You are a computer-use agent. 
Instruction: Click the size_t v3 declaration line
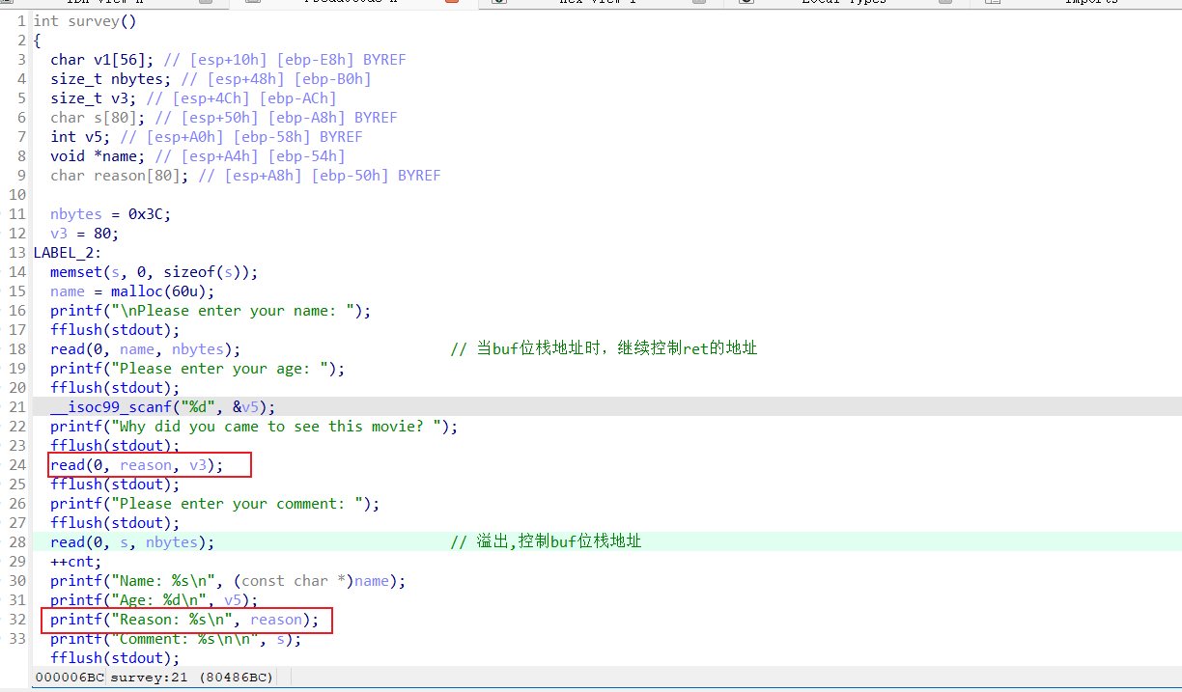click(193, 98)
